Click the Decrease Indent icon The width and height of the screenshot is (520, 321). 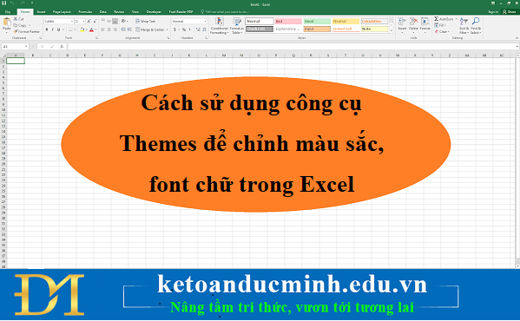tap(123, 29)
